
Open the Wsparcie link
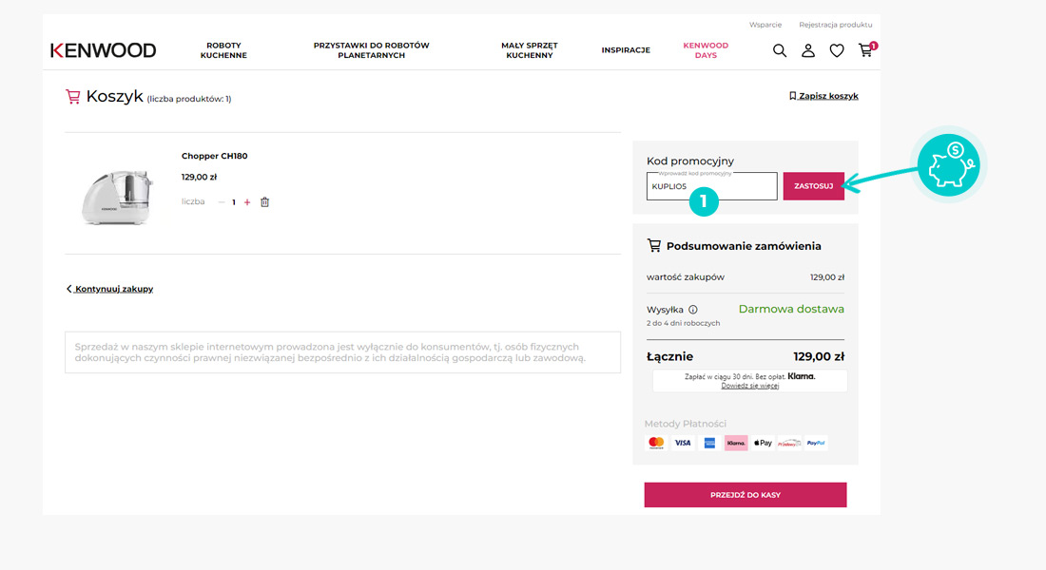pyautogui.click(x=765, y=25)
